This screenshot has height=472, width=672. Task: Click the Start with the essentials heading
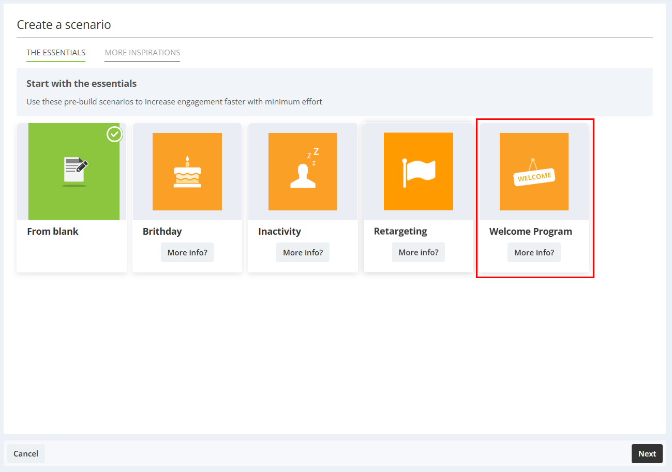click(82, 83)
